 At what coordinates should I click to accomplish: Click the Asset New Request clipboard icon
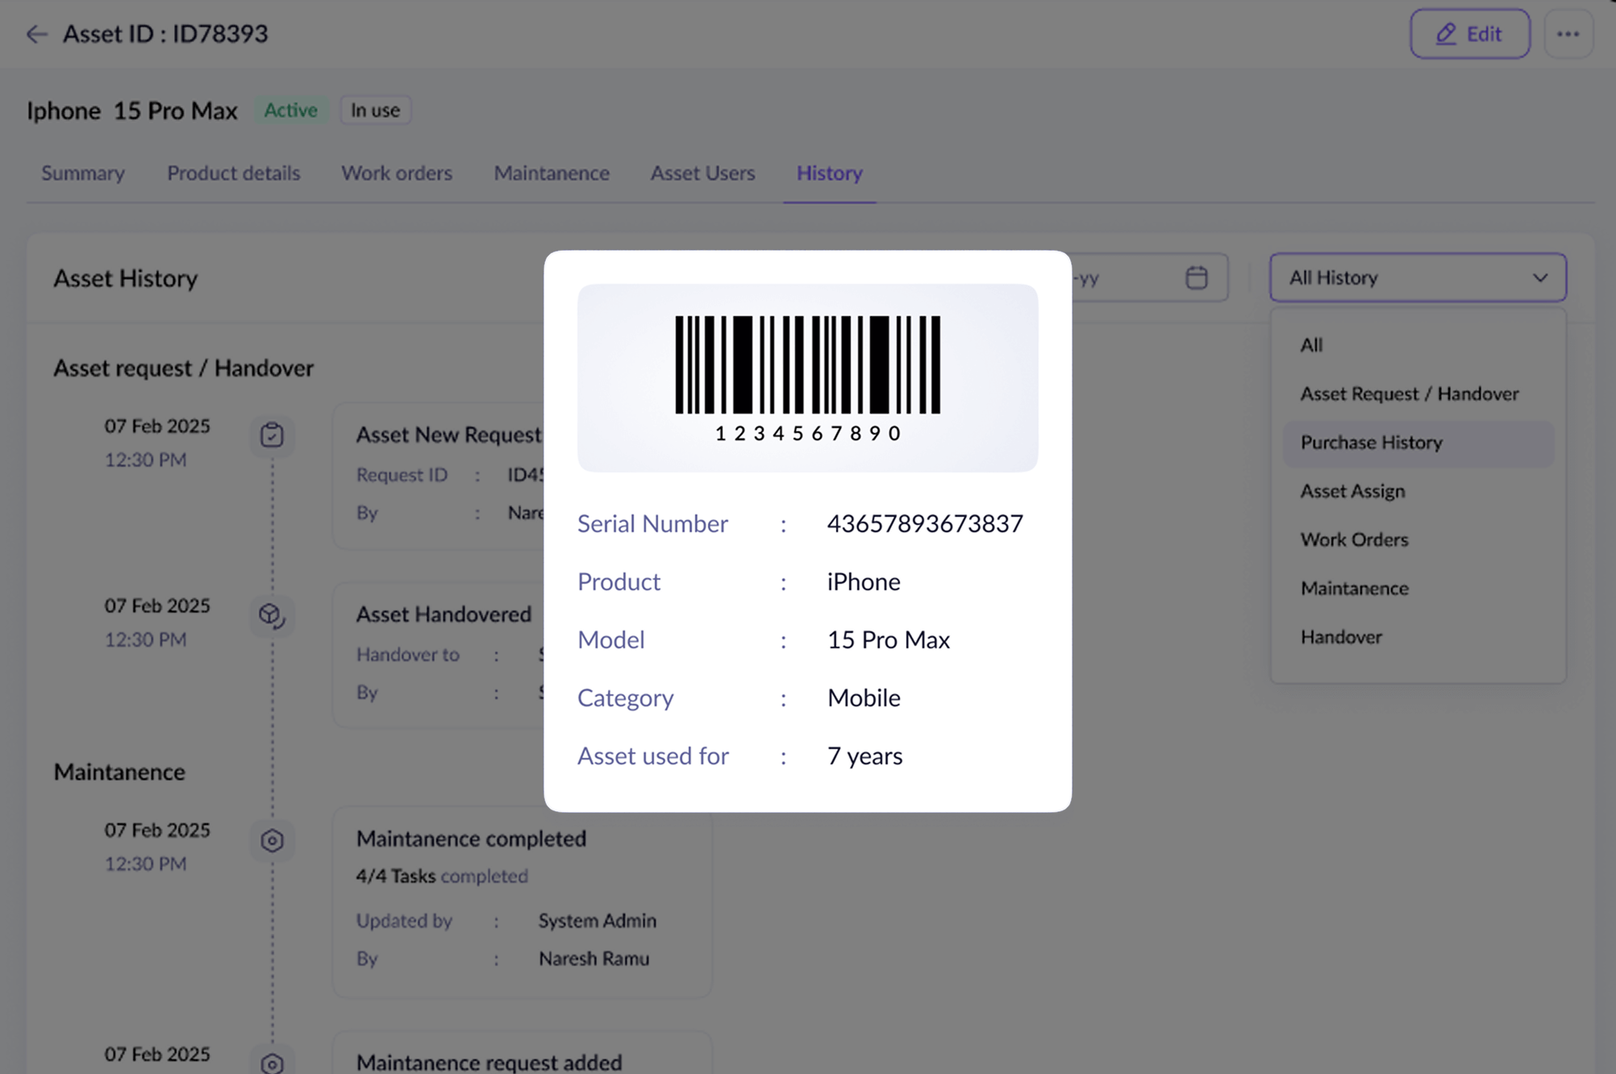coord(272,435)
